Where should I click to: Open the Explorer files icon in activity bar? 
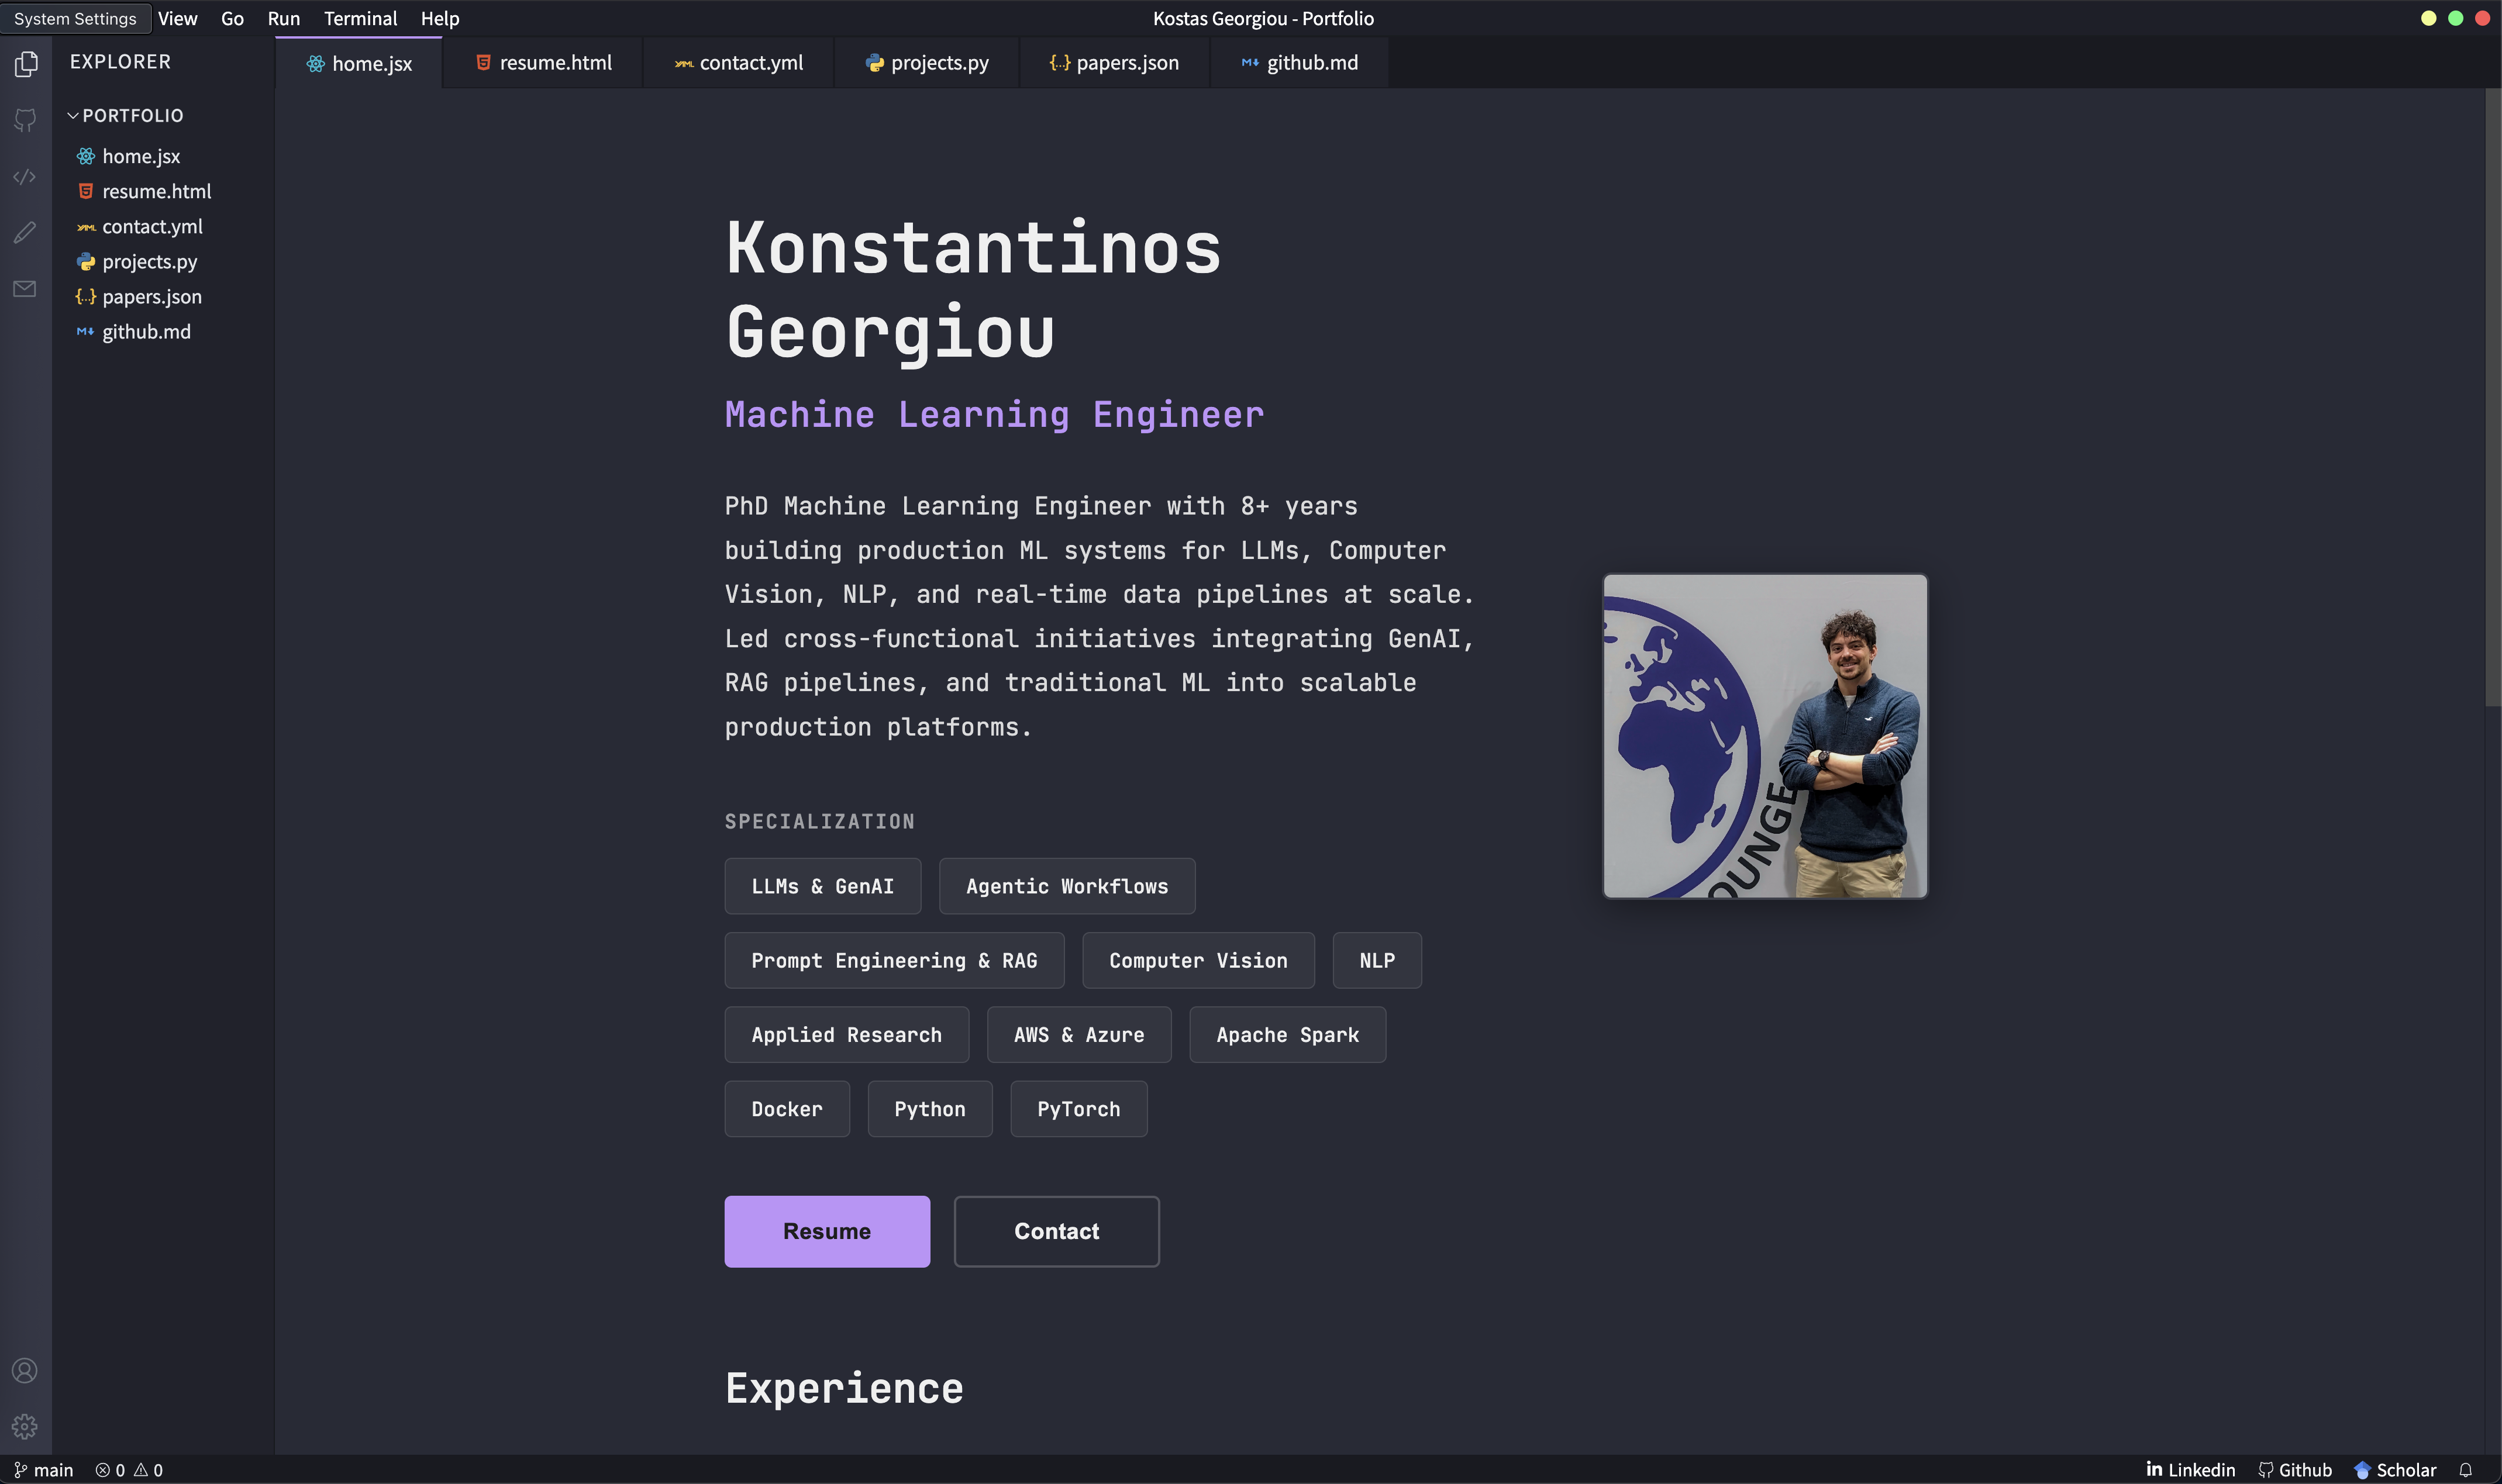click(26, 64)
